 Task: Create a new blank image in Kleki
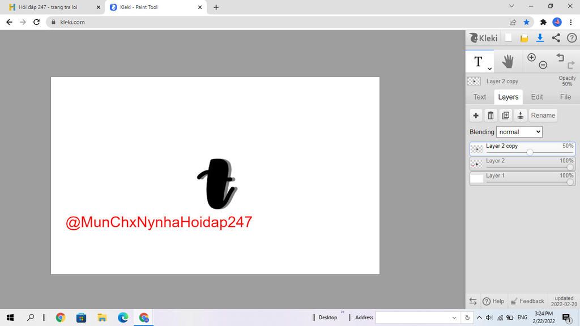(508, 38)
